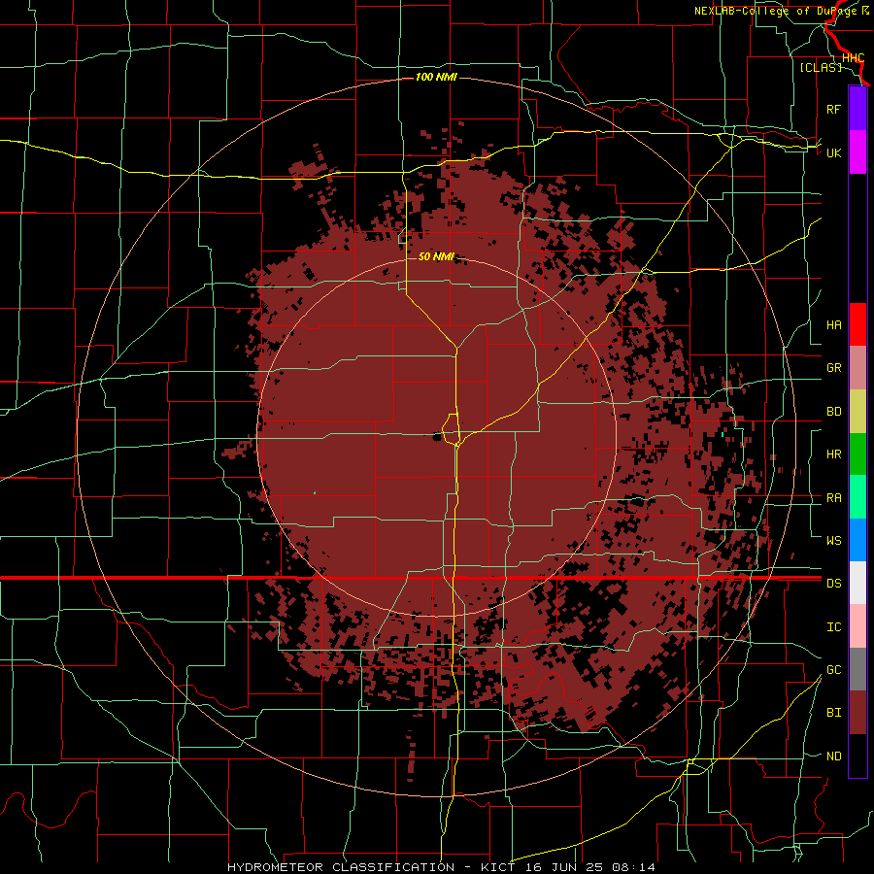874x874 pixels.
Task: Click the 100 NMI range ring label
Action: (436, 77)
